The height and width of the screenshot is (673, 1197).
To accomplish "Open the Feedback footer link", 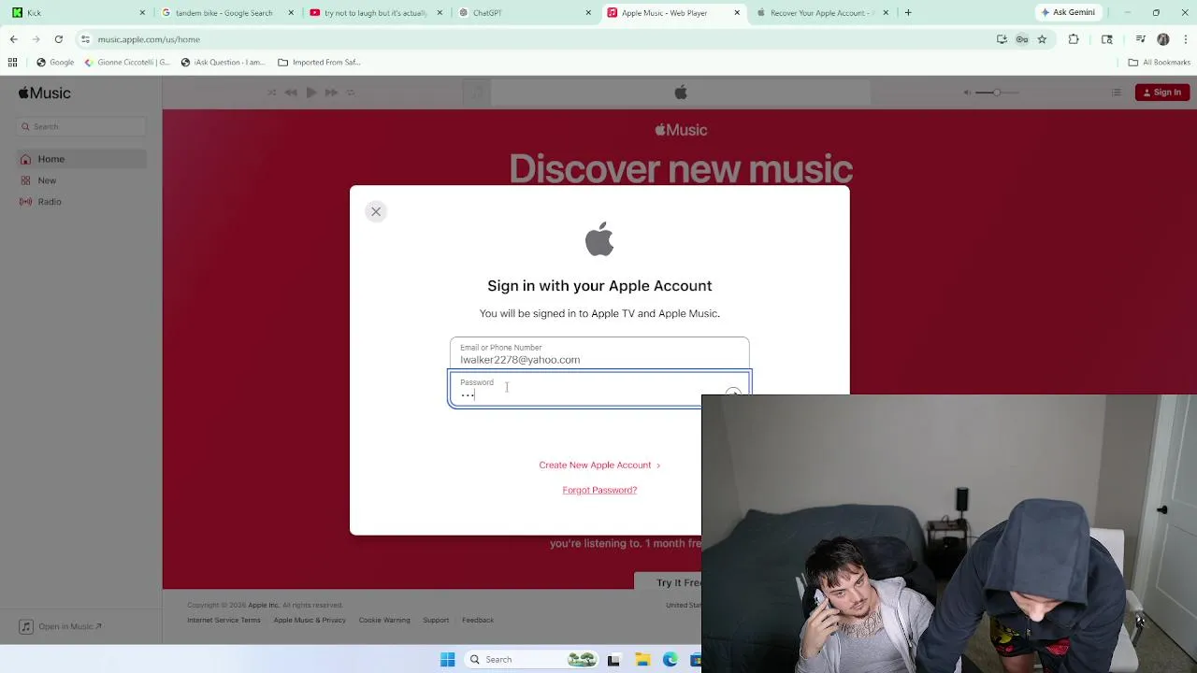I will tap(478, 620).
